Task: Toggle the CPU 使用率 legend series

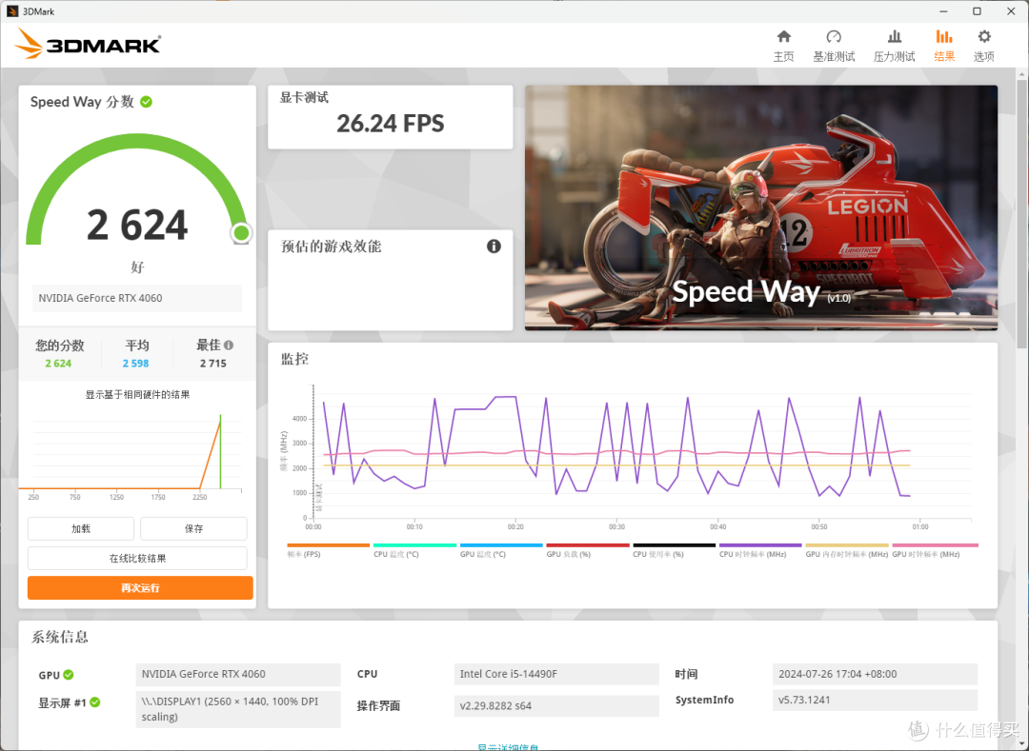Action: point(674,550)
